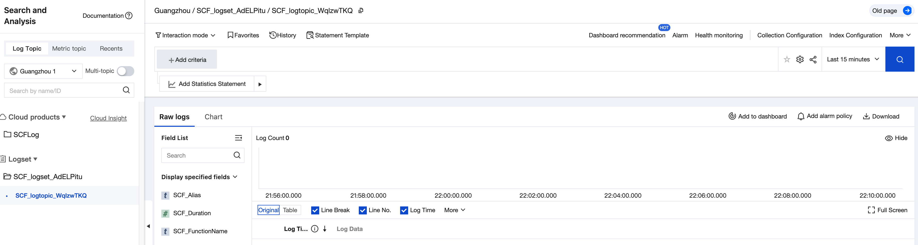Viewport: 918px width, 245px height.
Task: Switch log view to Table
Action: coord(290,210)
